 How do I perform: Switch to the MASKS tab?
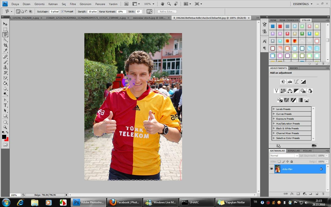(x=294, y=68)
